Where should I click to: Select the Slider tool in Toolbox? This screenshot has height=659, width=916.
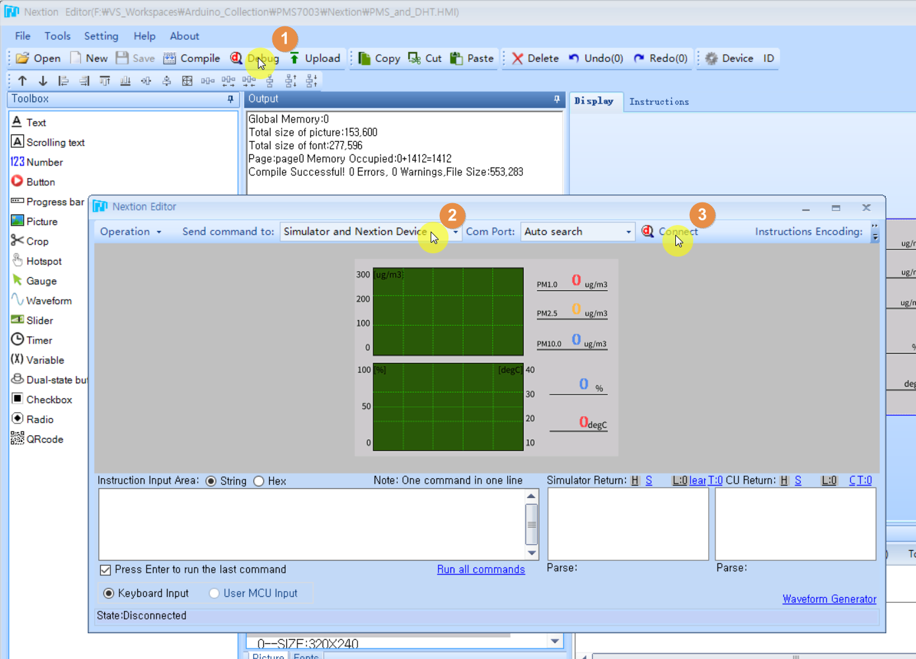32,321
